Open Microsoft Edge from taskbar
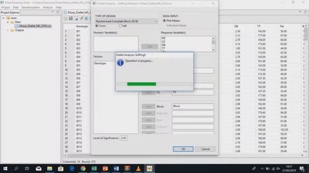This screenshot has width=309, height=173. click(72, 169)
